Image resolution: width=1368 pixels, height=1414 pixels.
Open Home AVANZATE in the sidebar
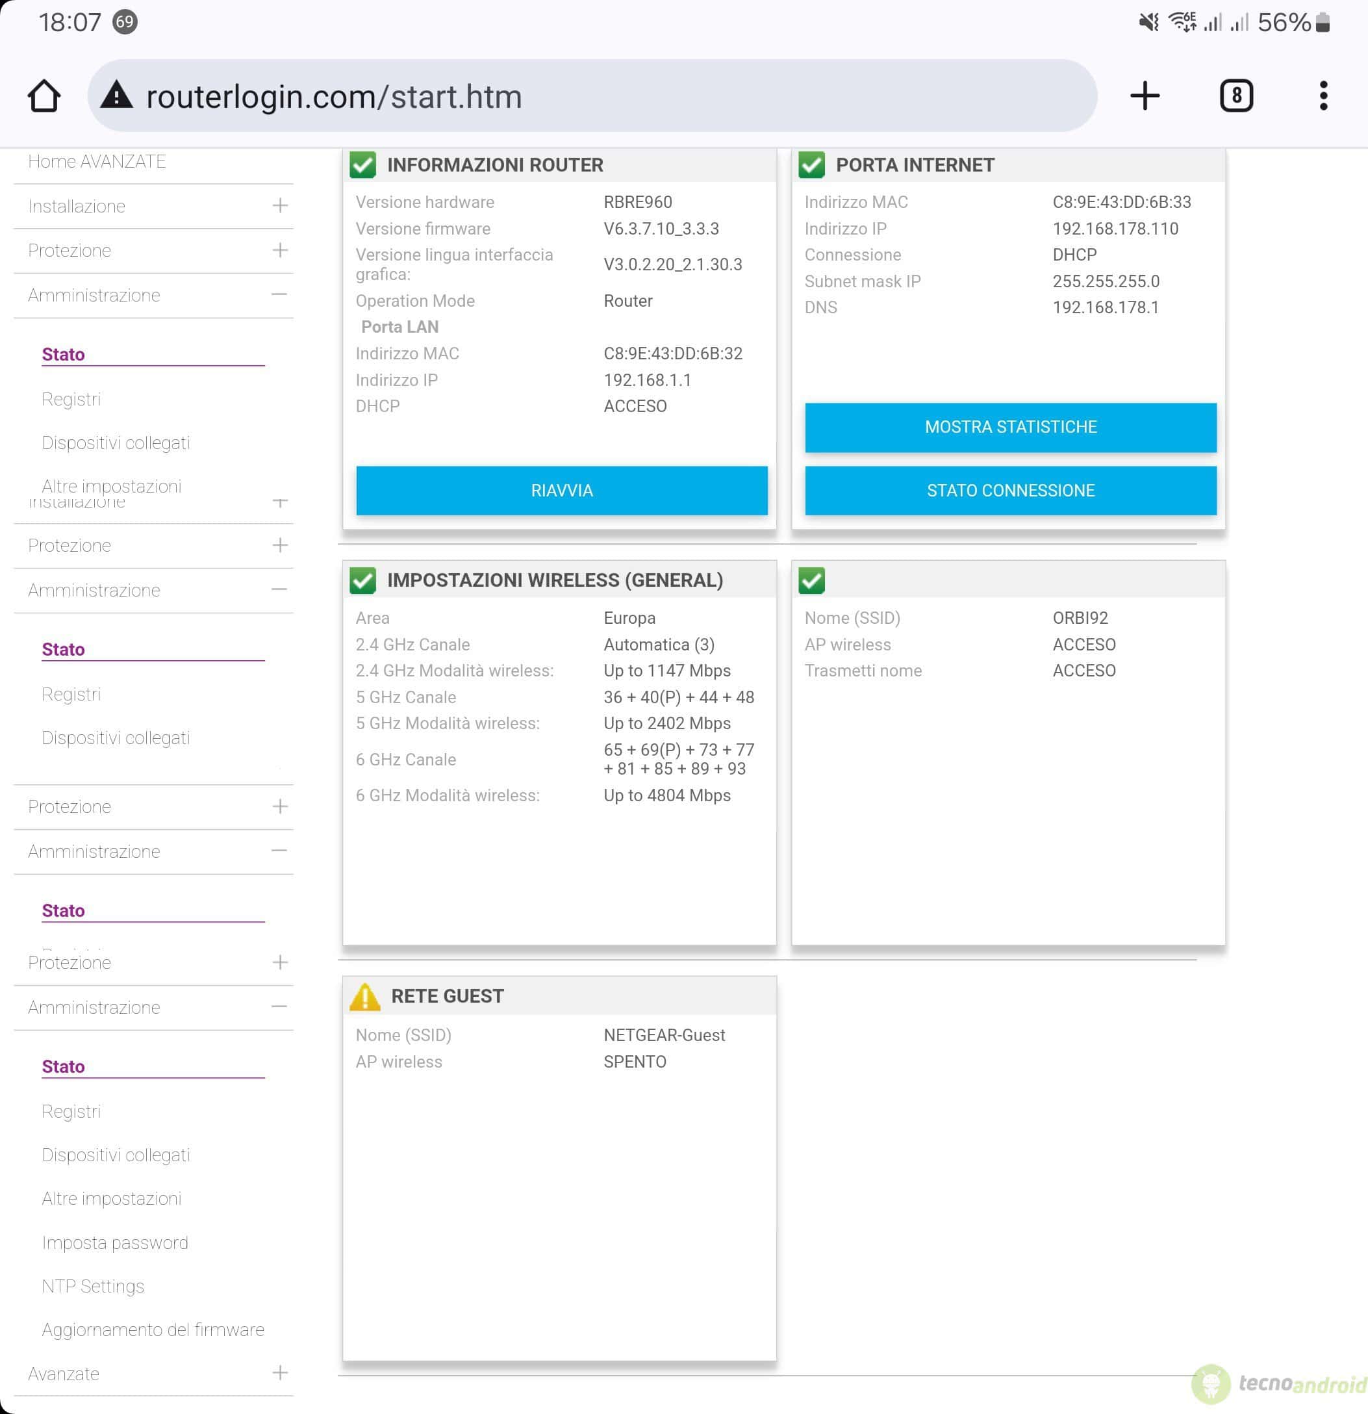(97, 162)
